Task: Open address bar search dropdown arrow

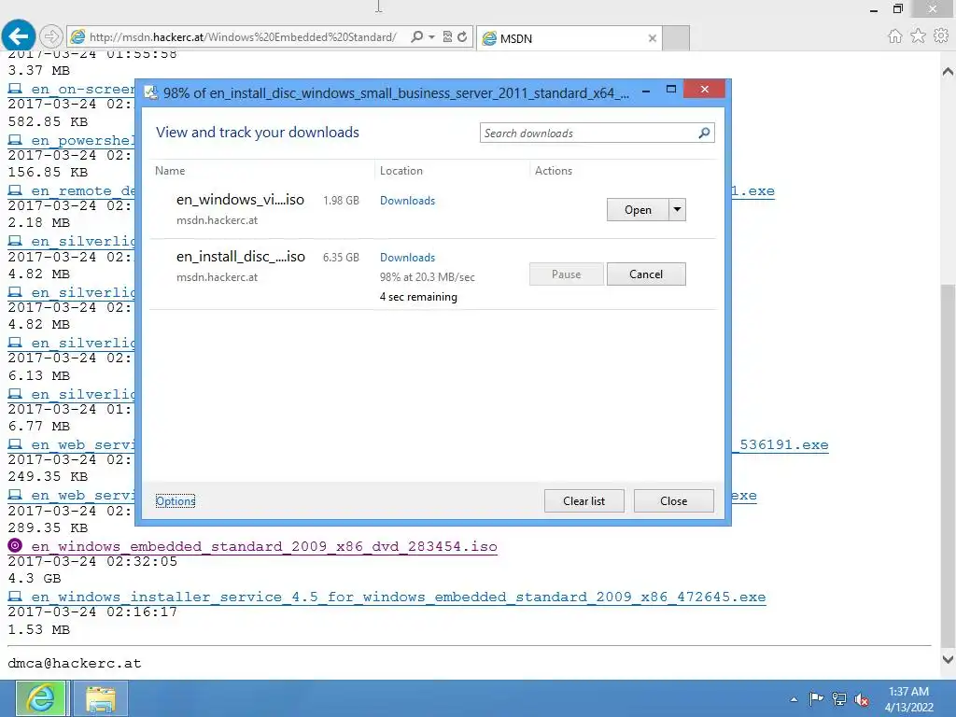Action: pyautogui.click(x=431, y=36)
